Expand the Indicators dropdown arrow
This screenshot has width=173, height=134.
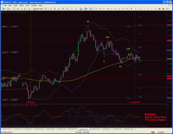82,9
